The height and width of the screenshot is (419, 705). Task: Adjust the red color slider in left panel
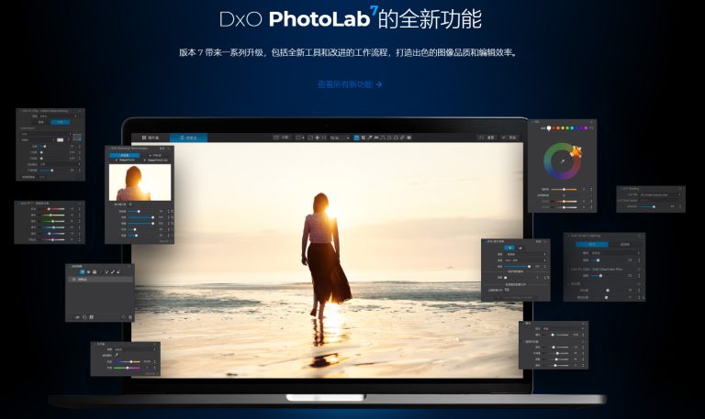pos(49,209)
